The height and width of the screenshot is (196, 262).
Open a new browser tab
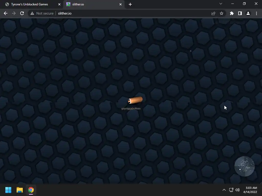[130, 4]
